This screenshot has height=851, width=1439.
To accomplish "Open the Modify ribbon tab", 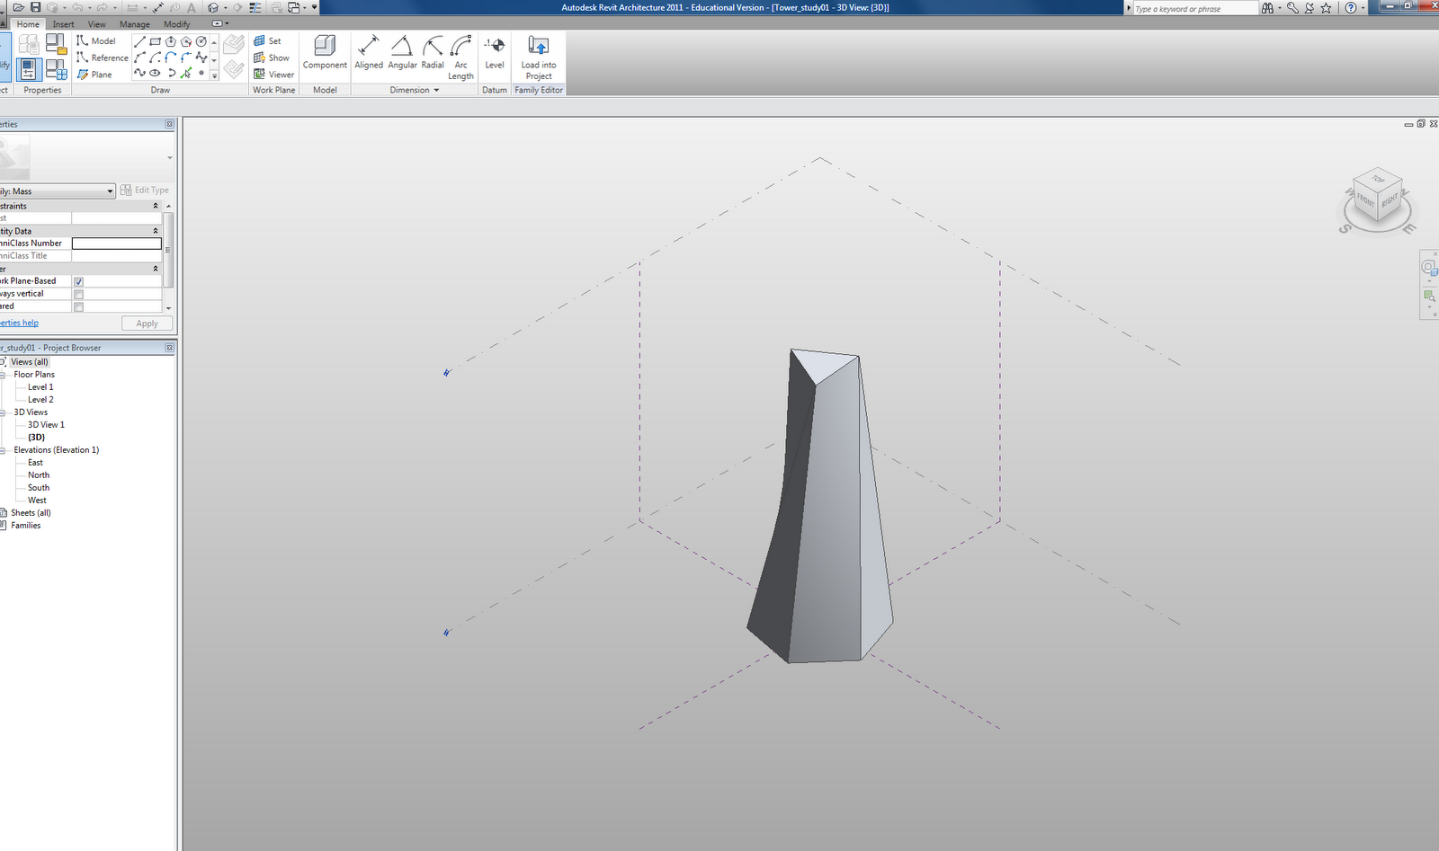I will click(x=176, y=24).
